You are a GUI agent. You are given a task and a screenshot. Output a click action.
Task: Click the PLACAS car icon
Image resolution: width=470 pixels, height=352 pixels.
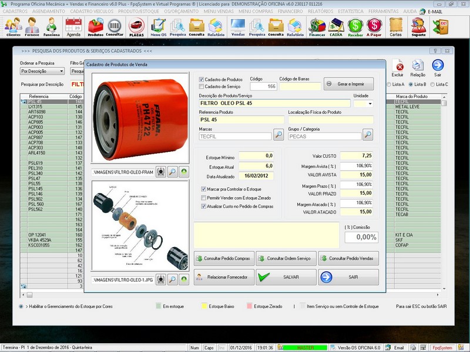(136, 26)
